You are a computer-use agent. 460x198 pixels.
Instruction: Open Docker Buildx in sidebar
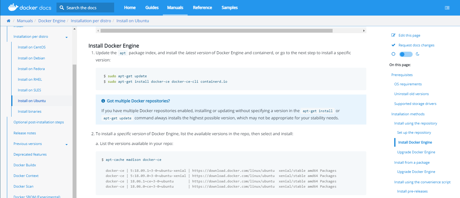pyautogui.click(x=25, y=165)
